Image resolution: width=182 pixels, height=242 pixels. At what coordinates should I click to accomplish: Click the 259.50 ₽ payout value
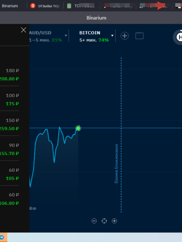pos(9,129)
